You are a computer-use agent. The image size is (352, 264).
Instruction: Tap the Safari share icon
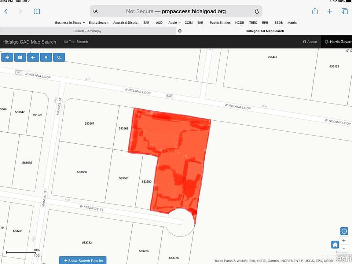(x=315, y=11)
